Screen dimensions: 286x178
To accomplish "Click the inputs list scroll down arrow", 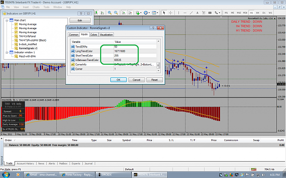I will tap(158, 71).
